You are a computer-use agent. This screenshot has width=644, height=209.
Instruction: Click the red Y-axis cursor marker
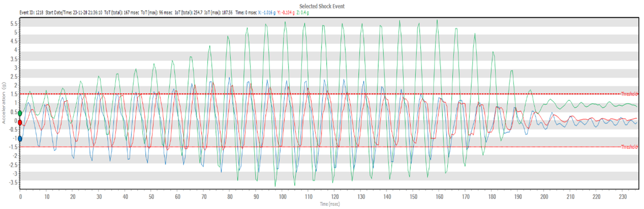[x=20, y=123]
